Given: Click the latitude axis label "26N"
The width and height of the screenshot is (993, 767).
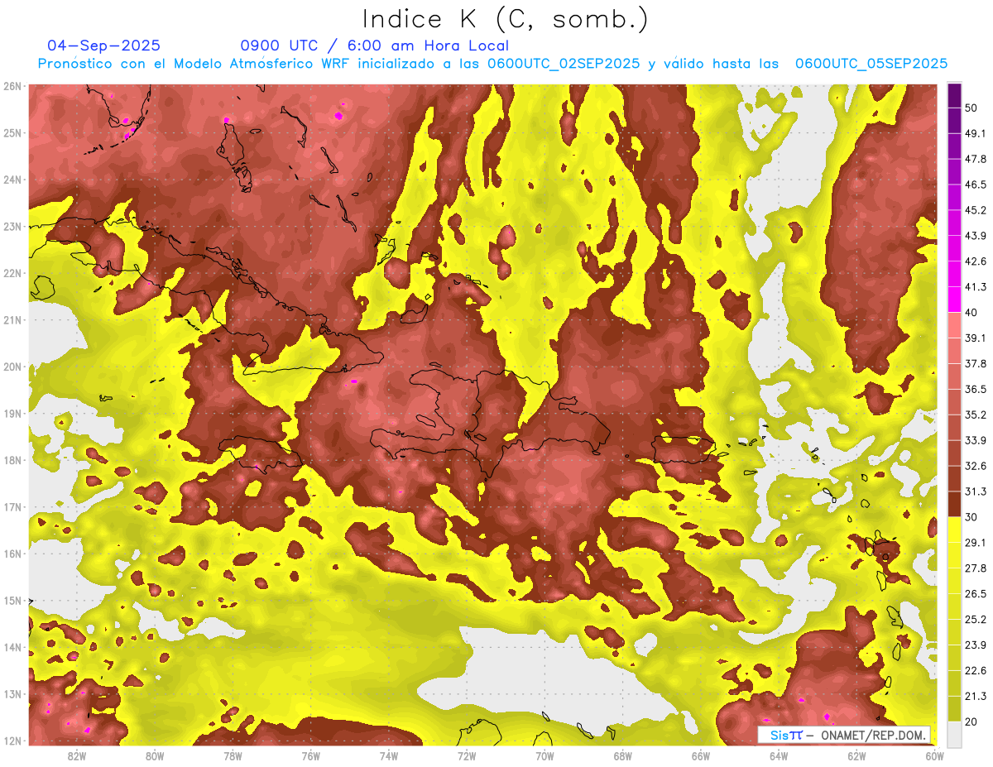Looking at the screenshot, I should [12, 86].
